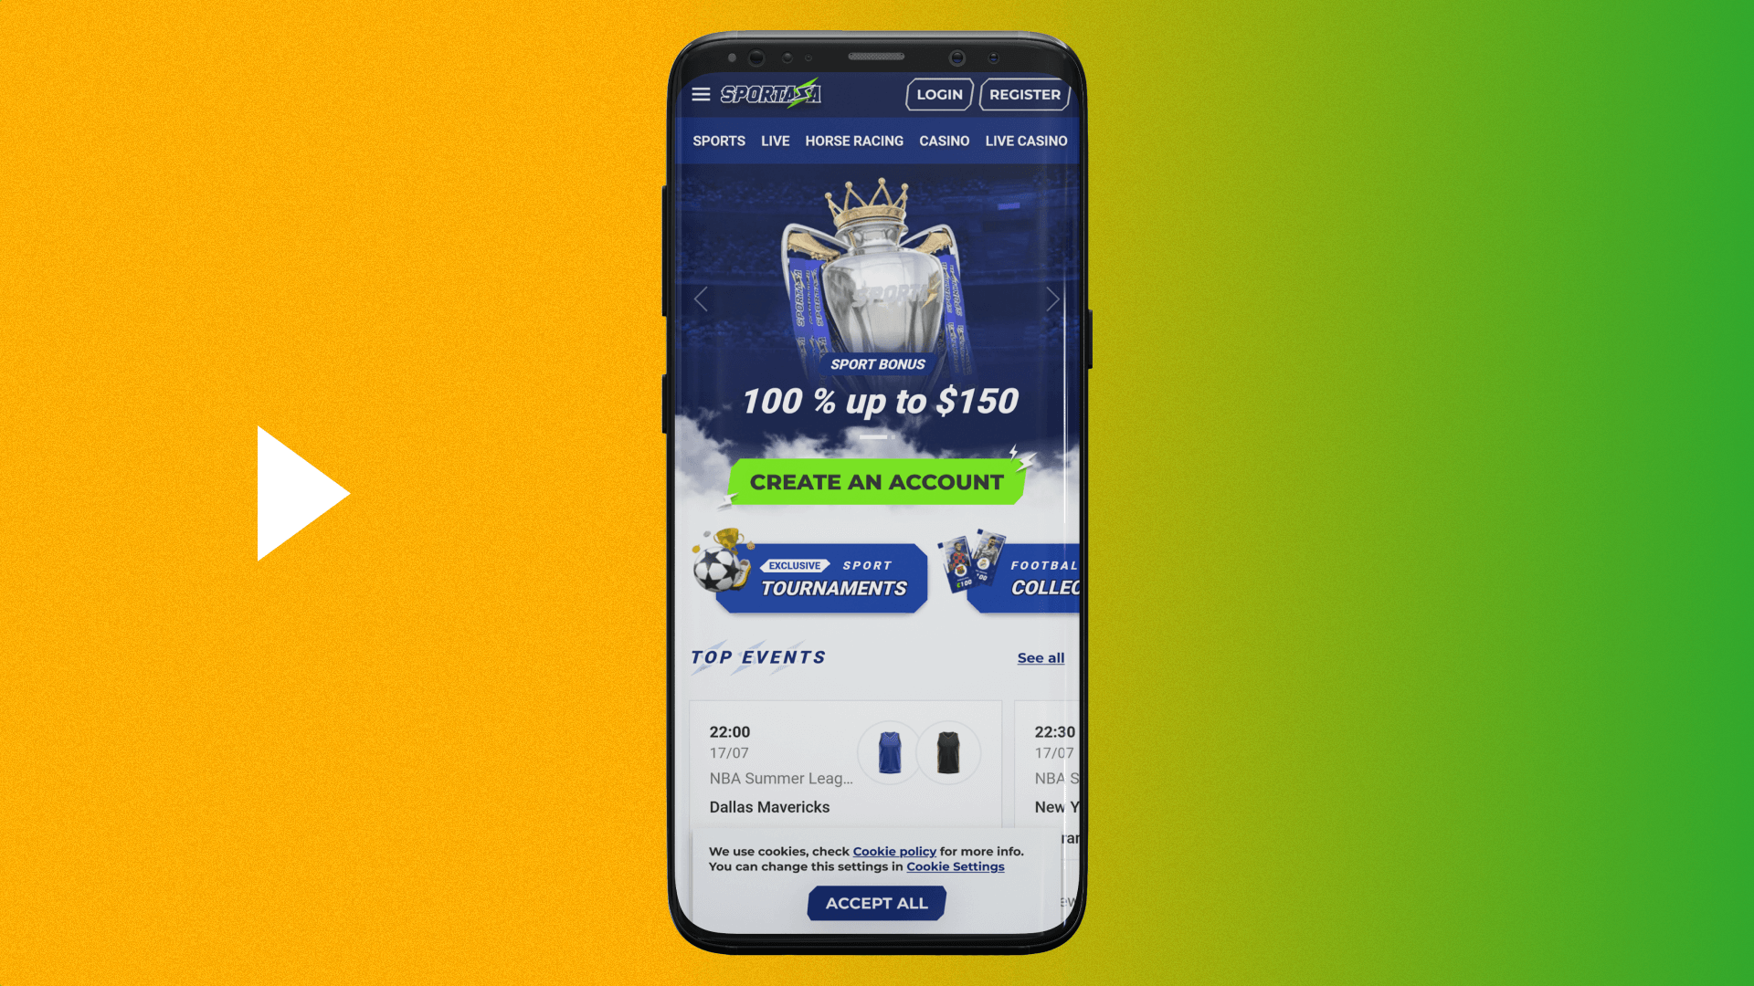This screenshot has height=986, width=1754.
Task: Click the REGISTER button
Action: [1024, 94]
